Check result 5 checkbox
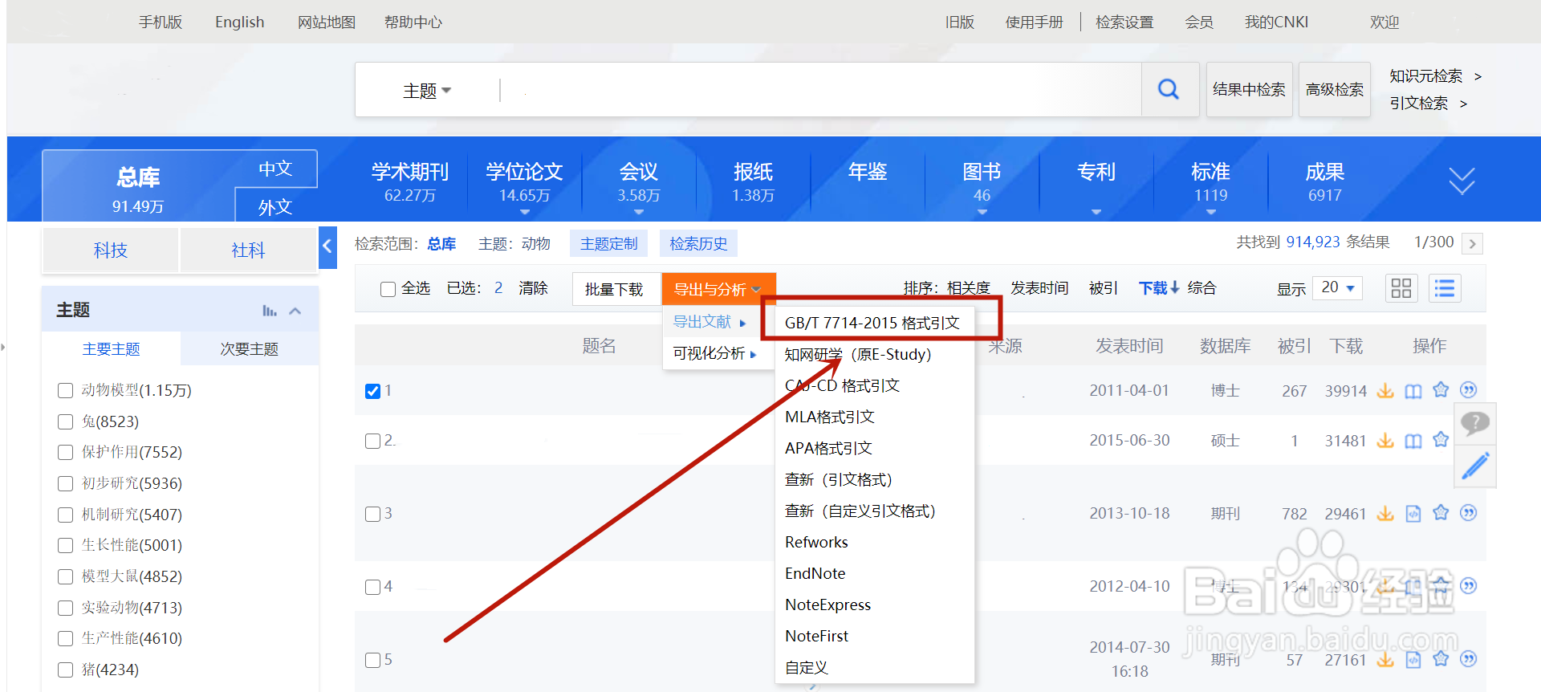 click(372, 660)
